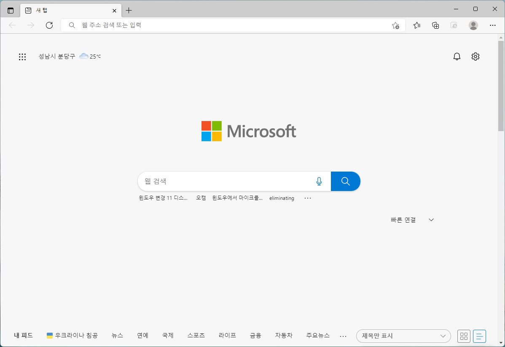Switch to the 주요뉴스 tab

tap(318, 335)
